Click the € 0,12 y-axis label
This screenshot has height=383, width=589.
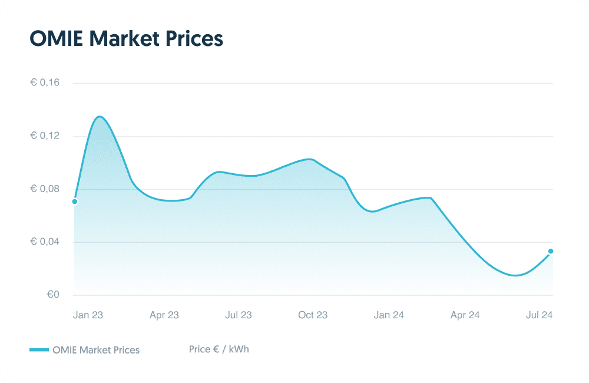click(45, 136)
